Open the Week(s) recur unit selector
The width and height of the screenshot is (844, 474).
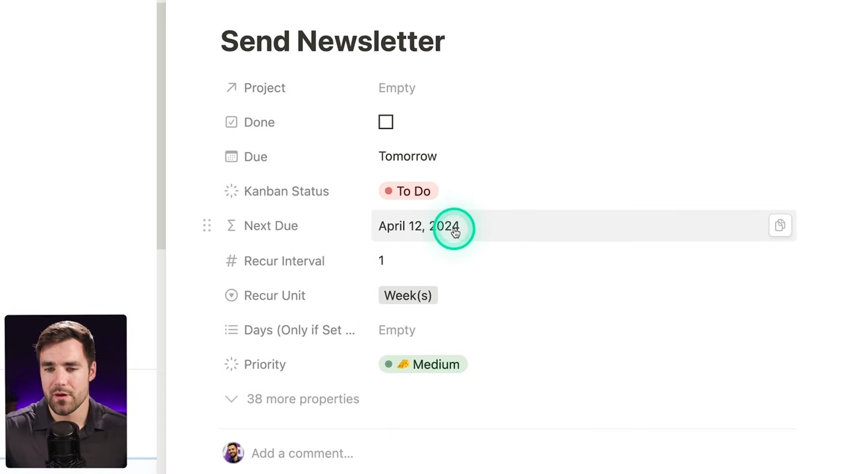tap(407, 296)
